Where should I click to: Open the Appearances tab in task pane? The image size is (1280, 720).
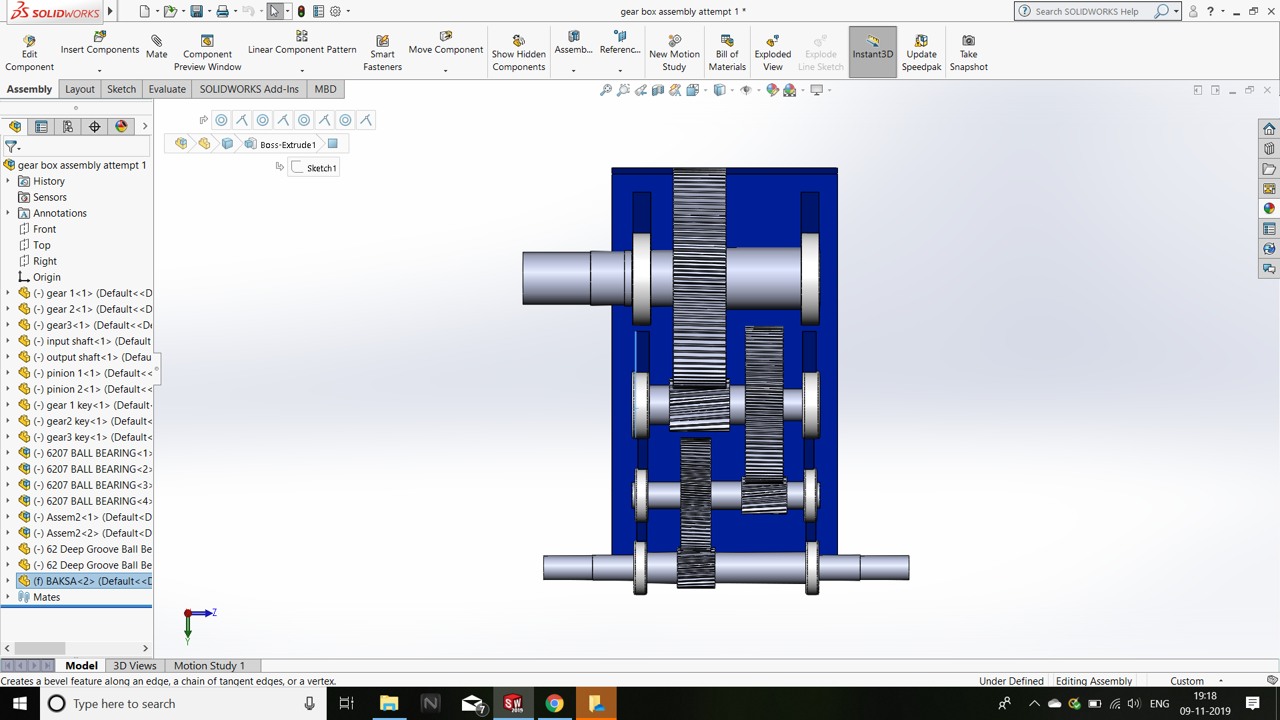coord(1269,209)
